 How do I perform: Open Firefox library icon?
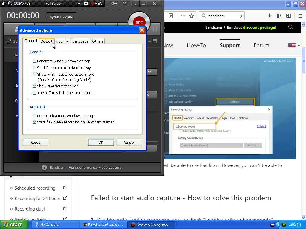[279, 16]
